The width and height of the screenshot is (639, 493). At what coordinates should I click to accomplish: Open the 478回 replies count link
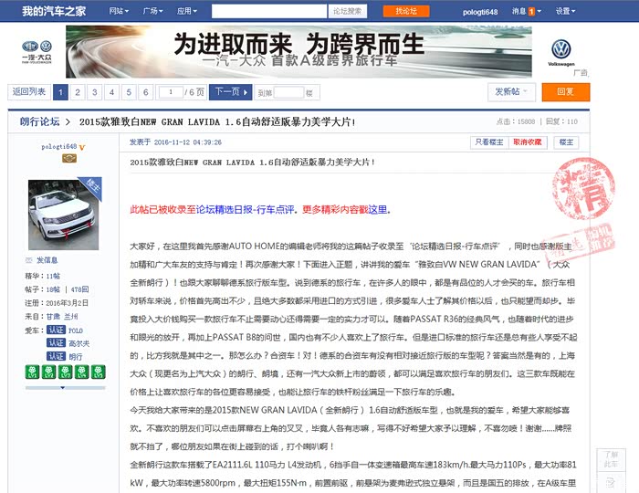[79, 289]
